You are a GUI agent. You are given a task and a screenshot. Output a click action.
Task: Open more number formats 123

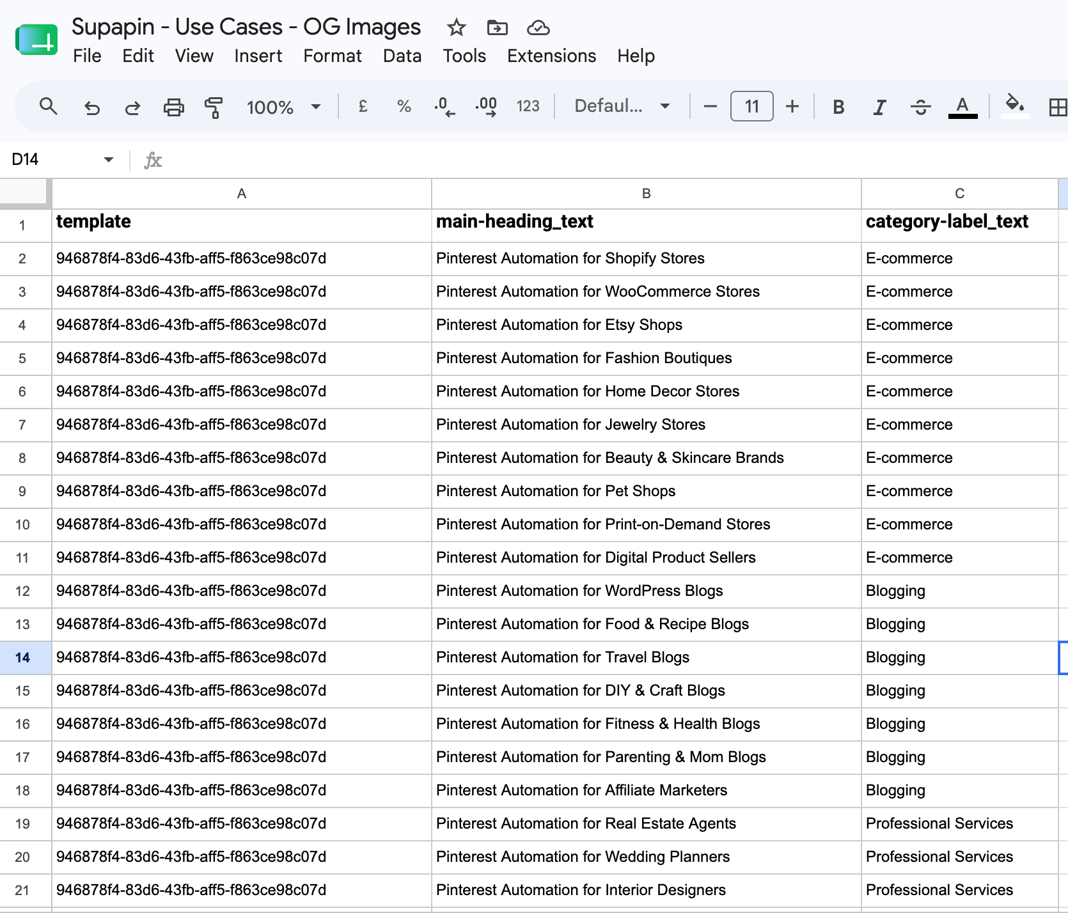[x=528, y=106]
